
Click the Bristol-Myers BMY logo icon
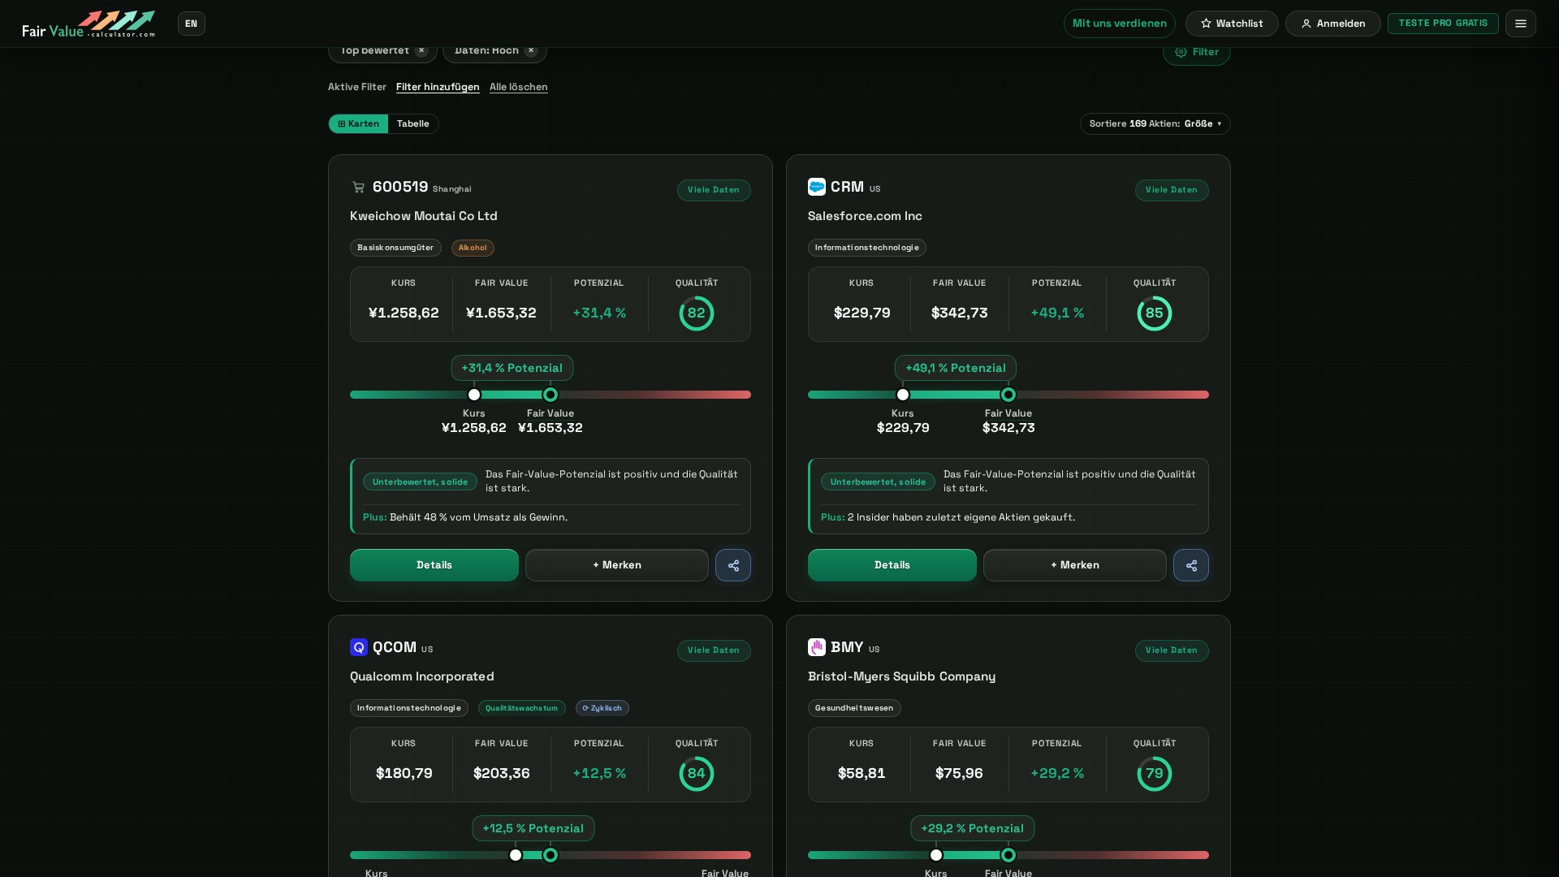click(x=816, y=647)
